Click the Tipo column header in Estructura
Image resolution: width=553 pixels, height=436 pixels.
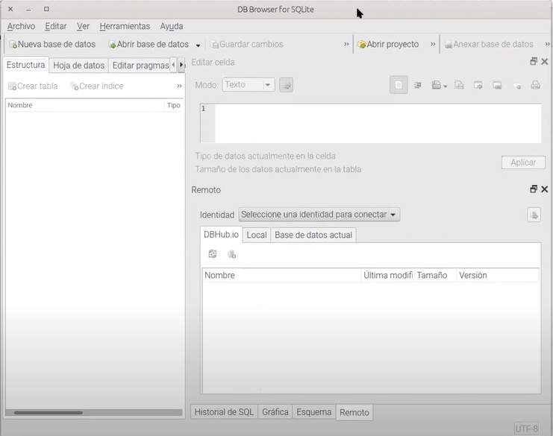(x=174, y=105)
